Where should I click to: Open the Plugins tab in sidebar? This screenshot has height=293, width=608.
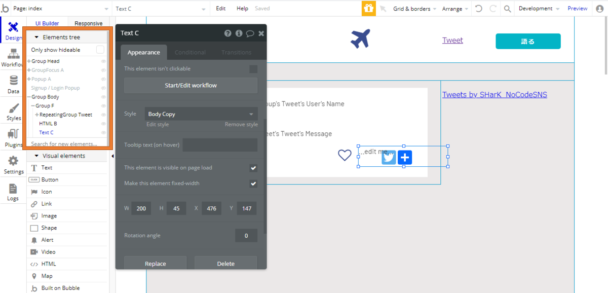tap(13, 138)
